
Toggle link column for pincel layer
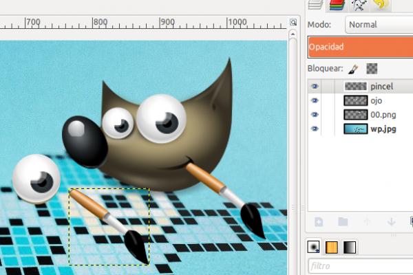328,87
